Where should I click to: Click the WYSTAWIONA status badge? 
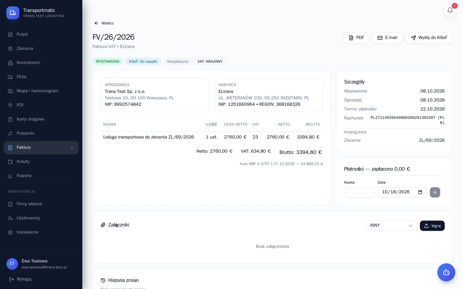108,62
